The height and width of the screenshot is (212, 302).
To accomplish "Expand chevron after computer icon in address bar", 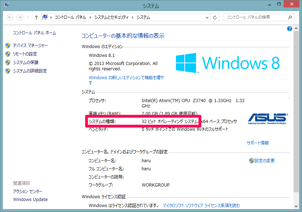I will pyautogui.click(x=51, y=18).
